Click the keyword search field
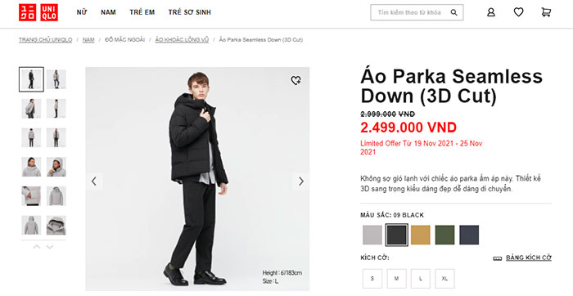Viewport: 573px width, 296px height. pos(410,12)
